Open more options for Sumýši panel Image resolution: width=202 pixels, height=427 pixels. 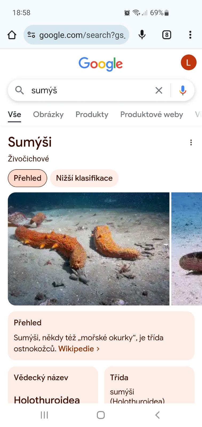(x=191, y=143)
